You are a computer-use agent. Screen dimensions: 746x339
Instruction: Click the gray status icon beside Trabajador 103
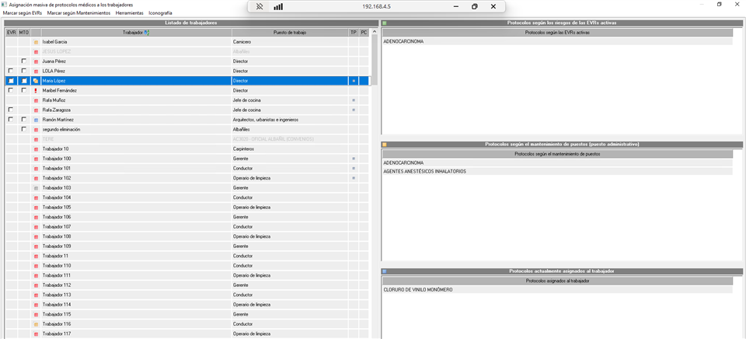(x=36, y=188)
